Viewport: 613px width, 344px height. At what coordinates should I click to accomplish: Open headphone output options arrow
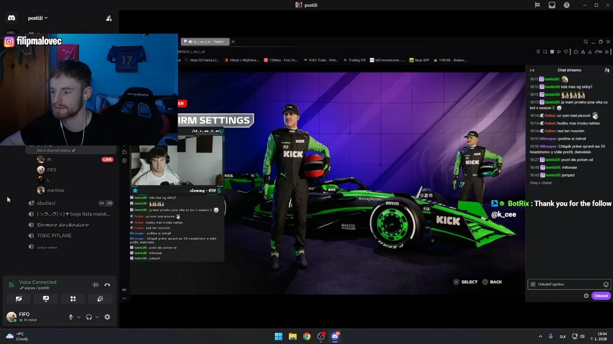(97, 317)
